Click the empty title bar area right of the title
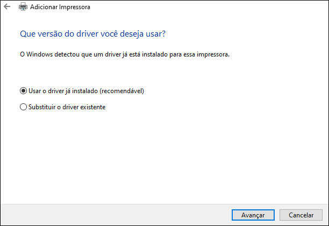Screen dimensions: 329x226 [215, 8]
